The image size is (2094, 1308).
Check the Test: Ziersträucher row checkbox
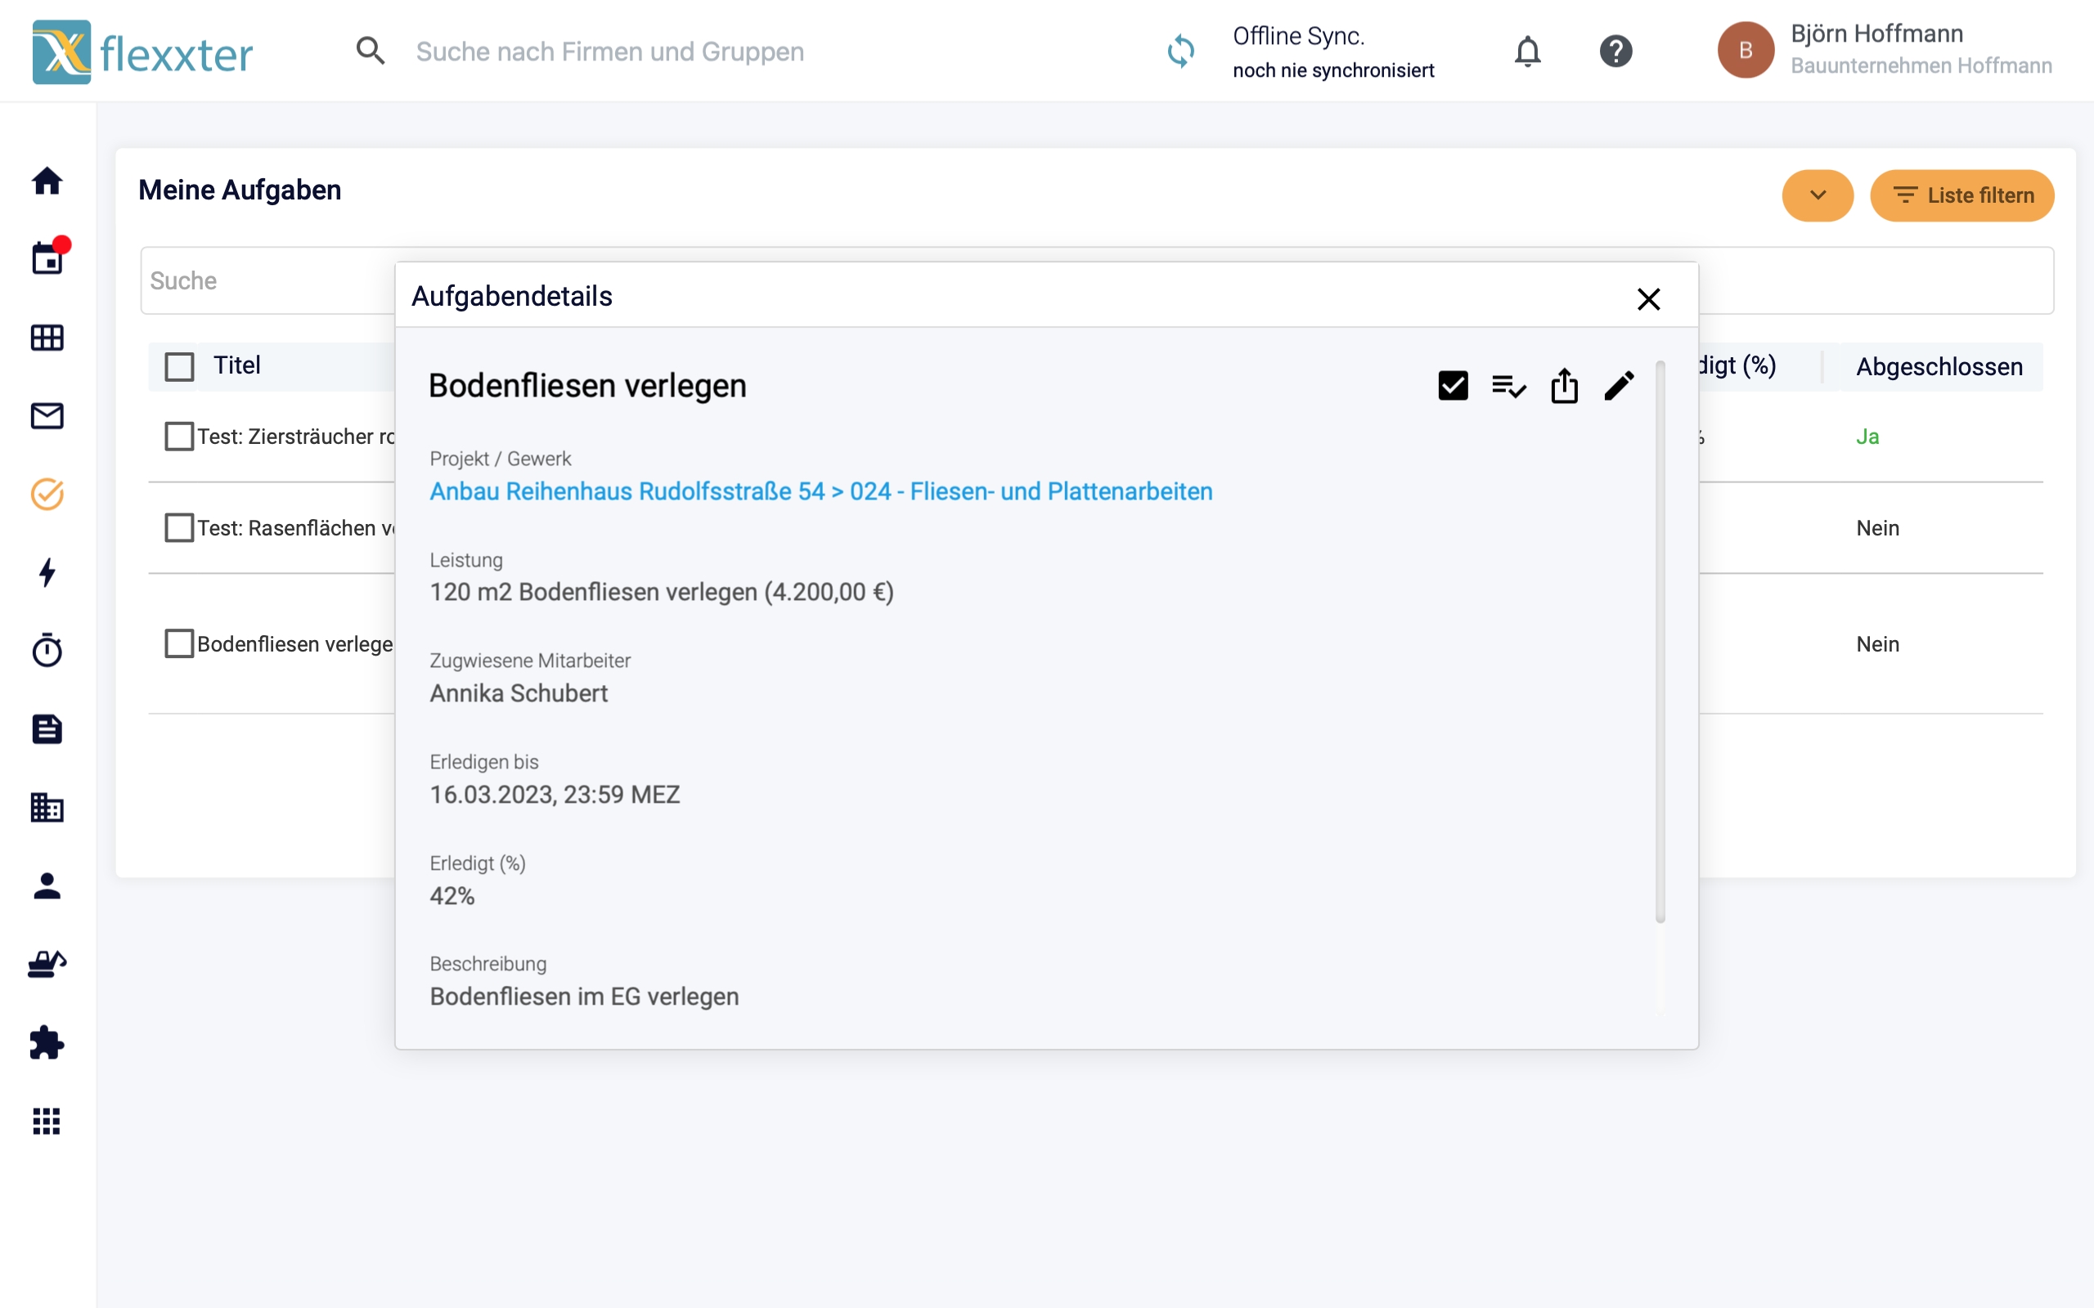pyautogui.click(x=179, y=437)
